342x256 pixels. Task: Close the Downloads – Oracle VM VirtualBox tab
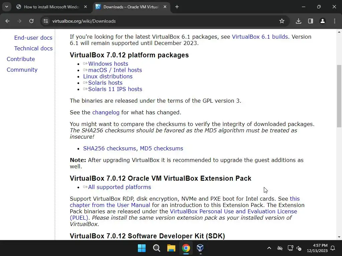coord(165,7)
